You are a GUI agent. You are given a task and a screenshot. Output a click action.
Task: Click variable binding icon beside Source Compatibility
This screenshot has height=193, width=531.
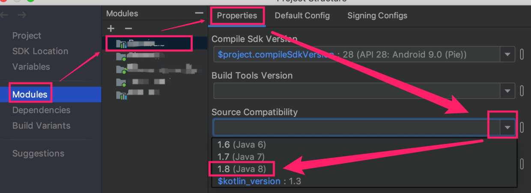[522, 127]
